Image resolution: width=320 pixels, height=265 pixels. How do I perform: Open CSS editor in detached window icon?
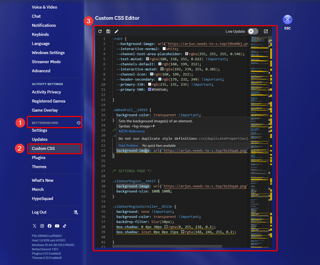tap(266, 31)
